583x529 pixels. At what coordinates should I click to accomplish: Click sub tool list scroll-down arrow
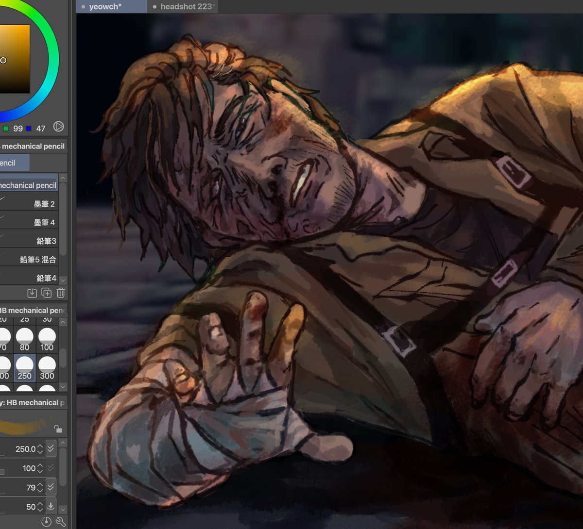pyautogui.click(x=63, y=281)
